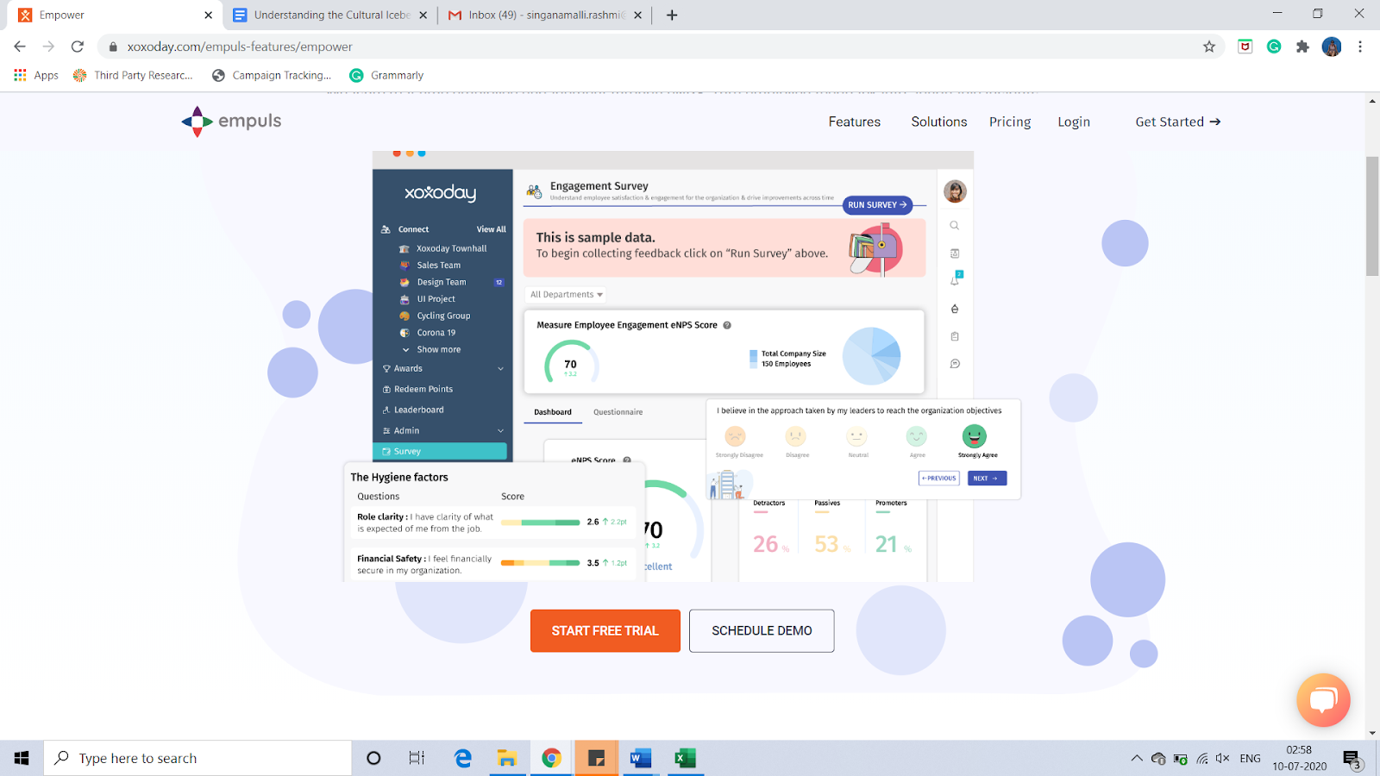
Task: Click the ENG language indicator
Action: point(1250,759)
